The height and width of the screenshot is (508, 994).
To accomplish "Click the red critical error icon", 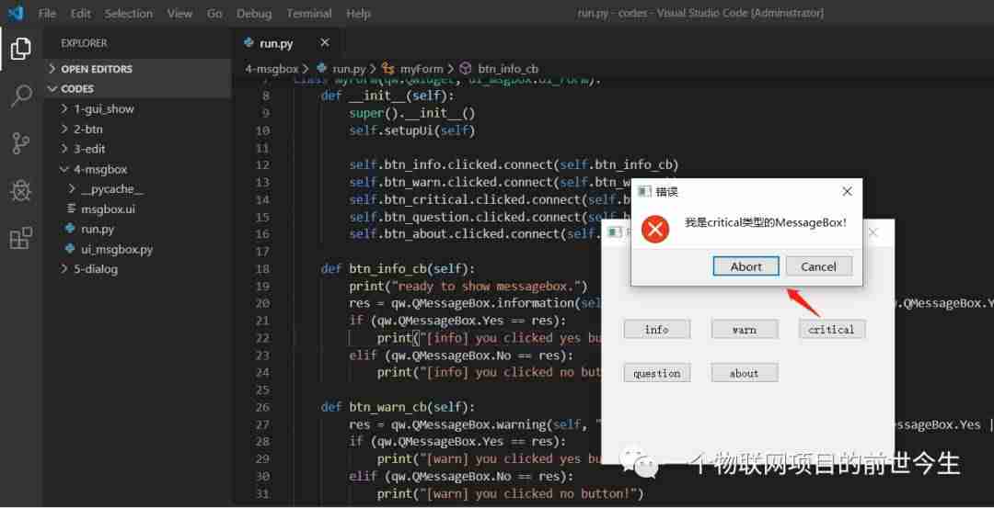I will pos(655,229).
